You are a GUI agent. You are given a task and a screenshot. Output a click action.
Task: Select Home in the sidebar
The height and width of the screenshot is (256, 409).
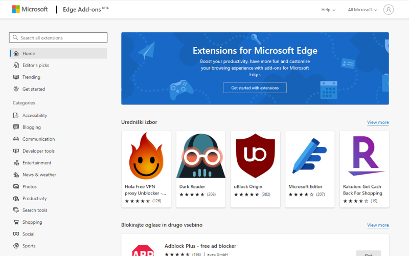[58, 53]
